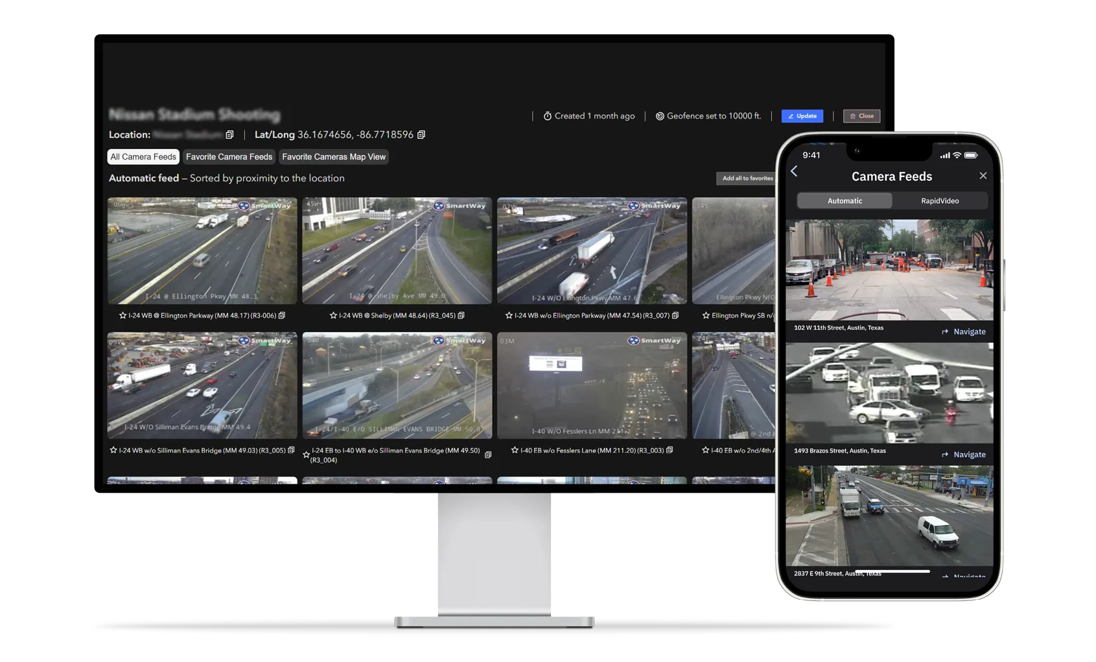
Task: Open the 102 W 11th Street camera feed image
Action: pos(889,270)
